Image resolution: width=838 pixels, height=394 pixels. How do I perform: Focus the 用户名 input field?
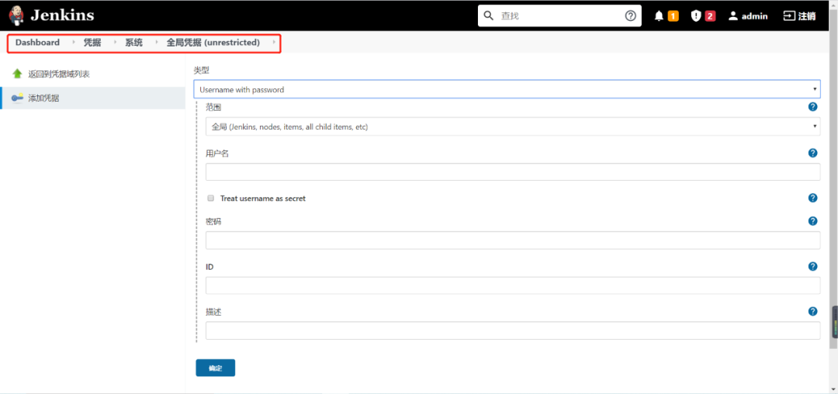pyautogui.click(x=513, y=172)
